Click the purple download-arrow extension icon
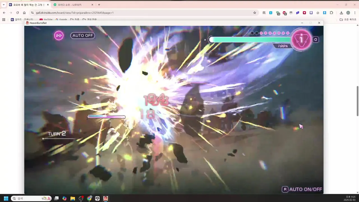The width and height of the screenshot is (359, 202). [311, 13]
